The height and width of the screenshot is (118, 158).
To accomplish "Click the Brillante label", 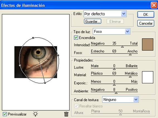I will pos(132,66).
